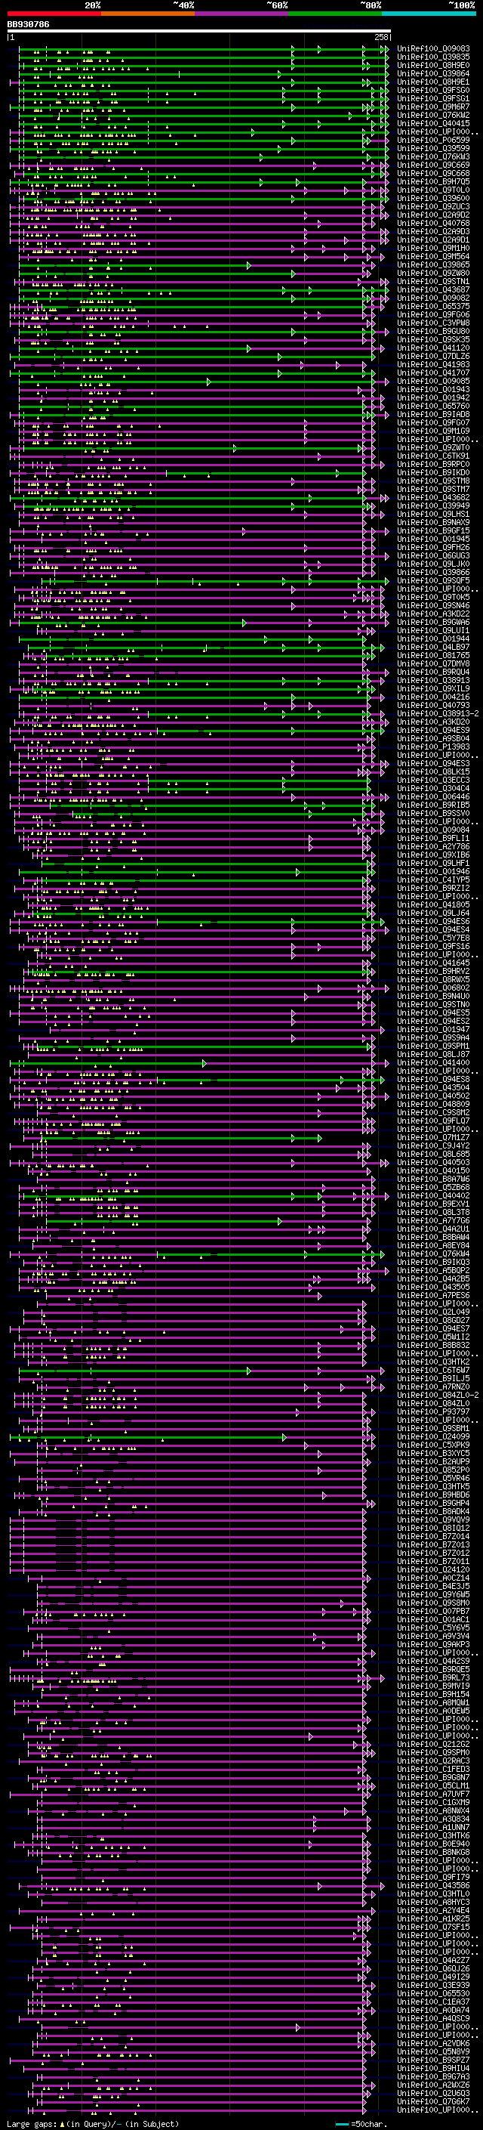Screen dimensions: 483x2130
Task: Select UniRef100_A3KD20 hit
Action: tap(433, 722)
